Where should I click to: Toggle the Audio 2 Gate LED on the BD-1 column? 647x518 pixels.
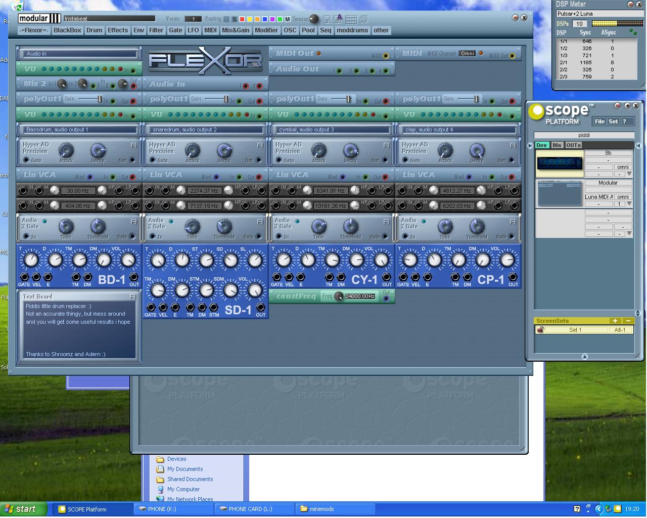pyautogui.click(x=44, y=221)
